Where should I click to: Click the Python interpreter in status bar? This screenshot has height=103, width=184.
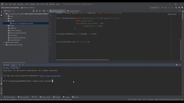pyautogui.click(x=167, y=100)
